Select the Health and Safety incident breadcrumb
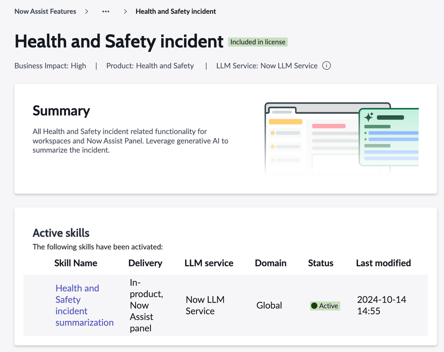The height and width of the screenshot is (352, 444). 175,11
